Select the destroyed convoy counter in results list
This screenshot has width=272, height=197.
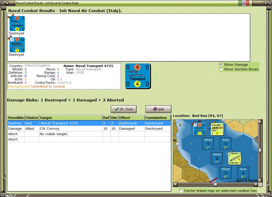point(17,45)
